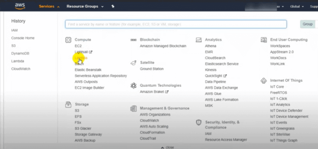Screen dimensions: 318x149
Task: Focus the find a service search box
Action: pyautogui.click(x=176, y=24)
